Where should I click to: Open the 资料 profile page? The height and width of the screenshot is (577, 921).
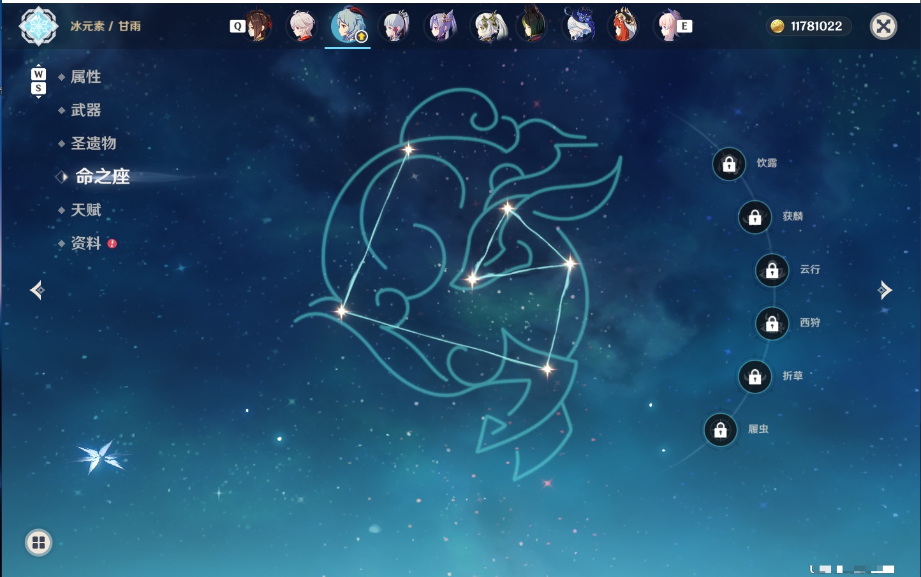[x=85, y=243]
